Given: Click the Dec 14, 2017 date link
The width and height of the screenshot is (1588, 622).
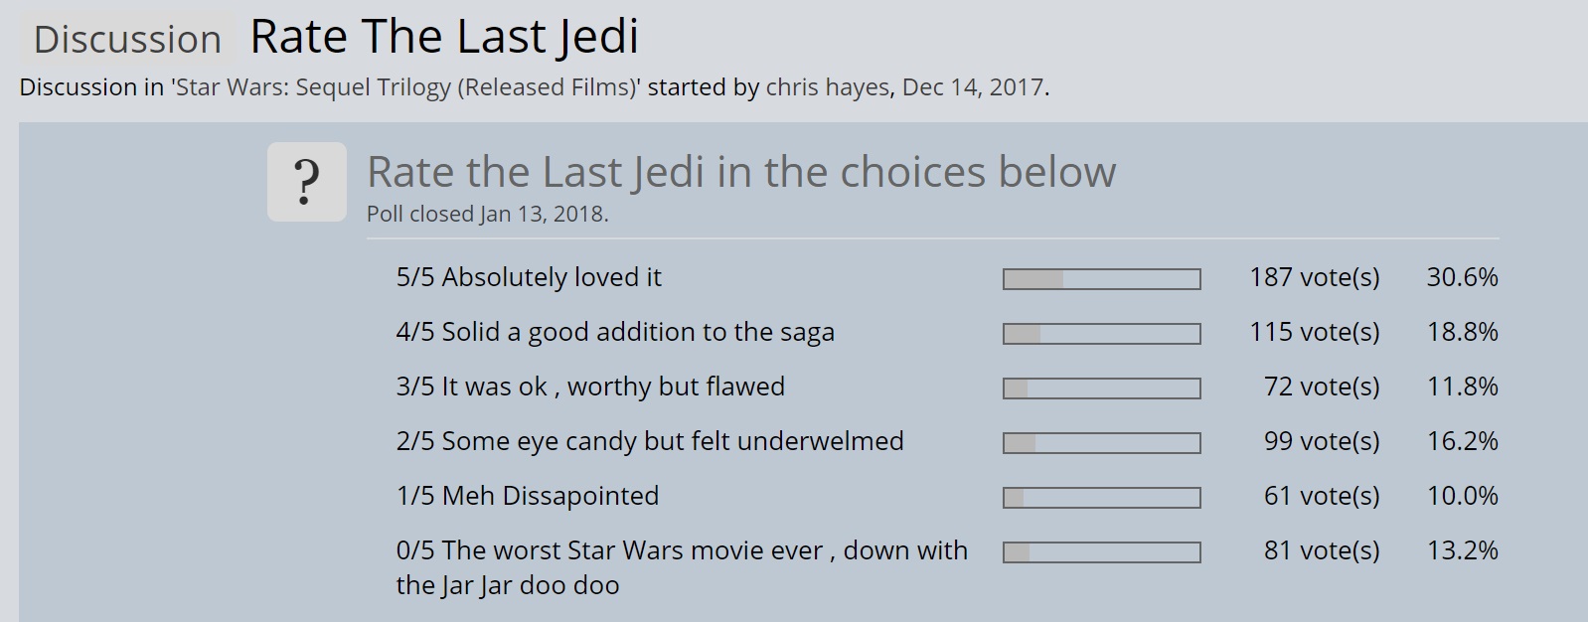Looking at the screenshot, I should [x=973, y=87].
